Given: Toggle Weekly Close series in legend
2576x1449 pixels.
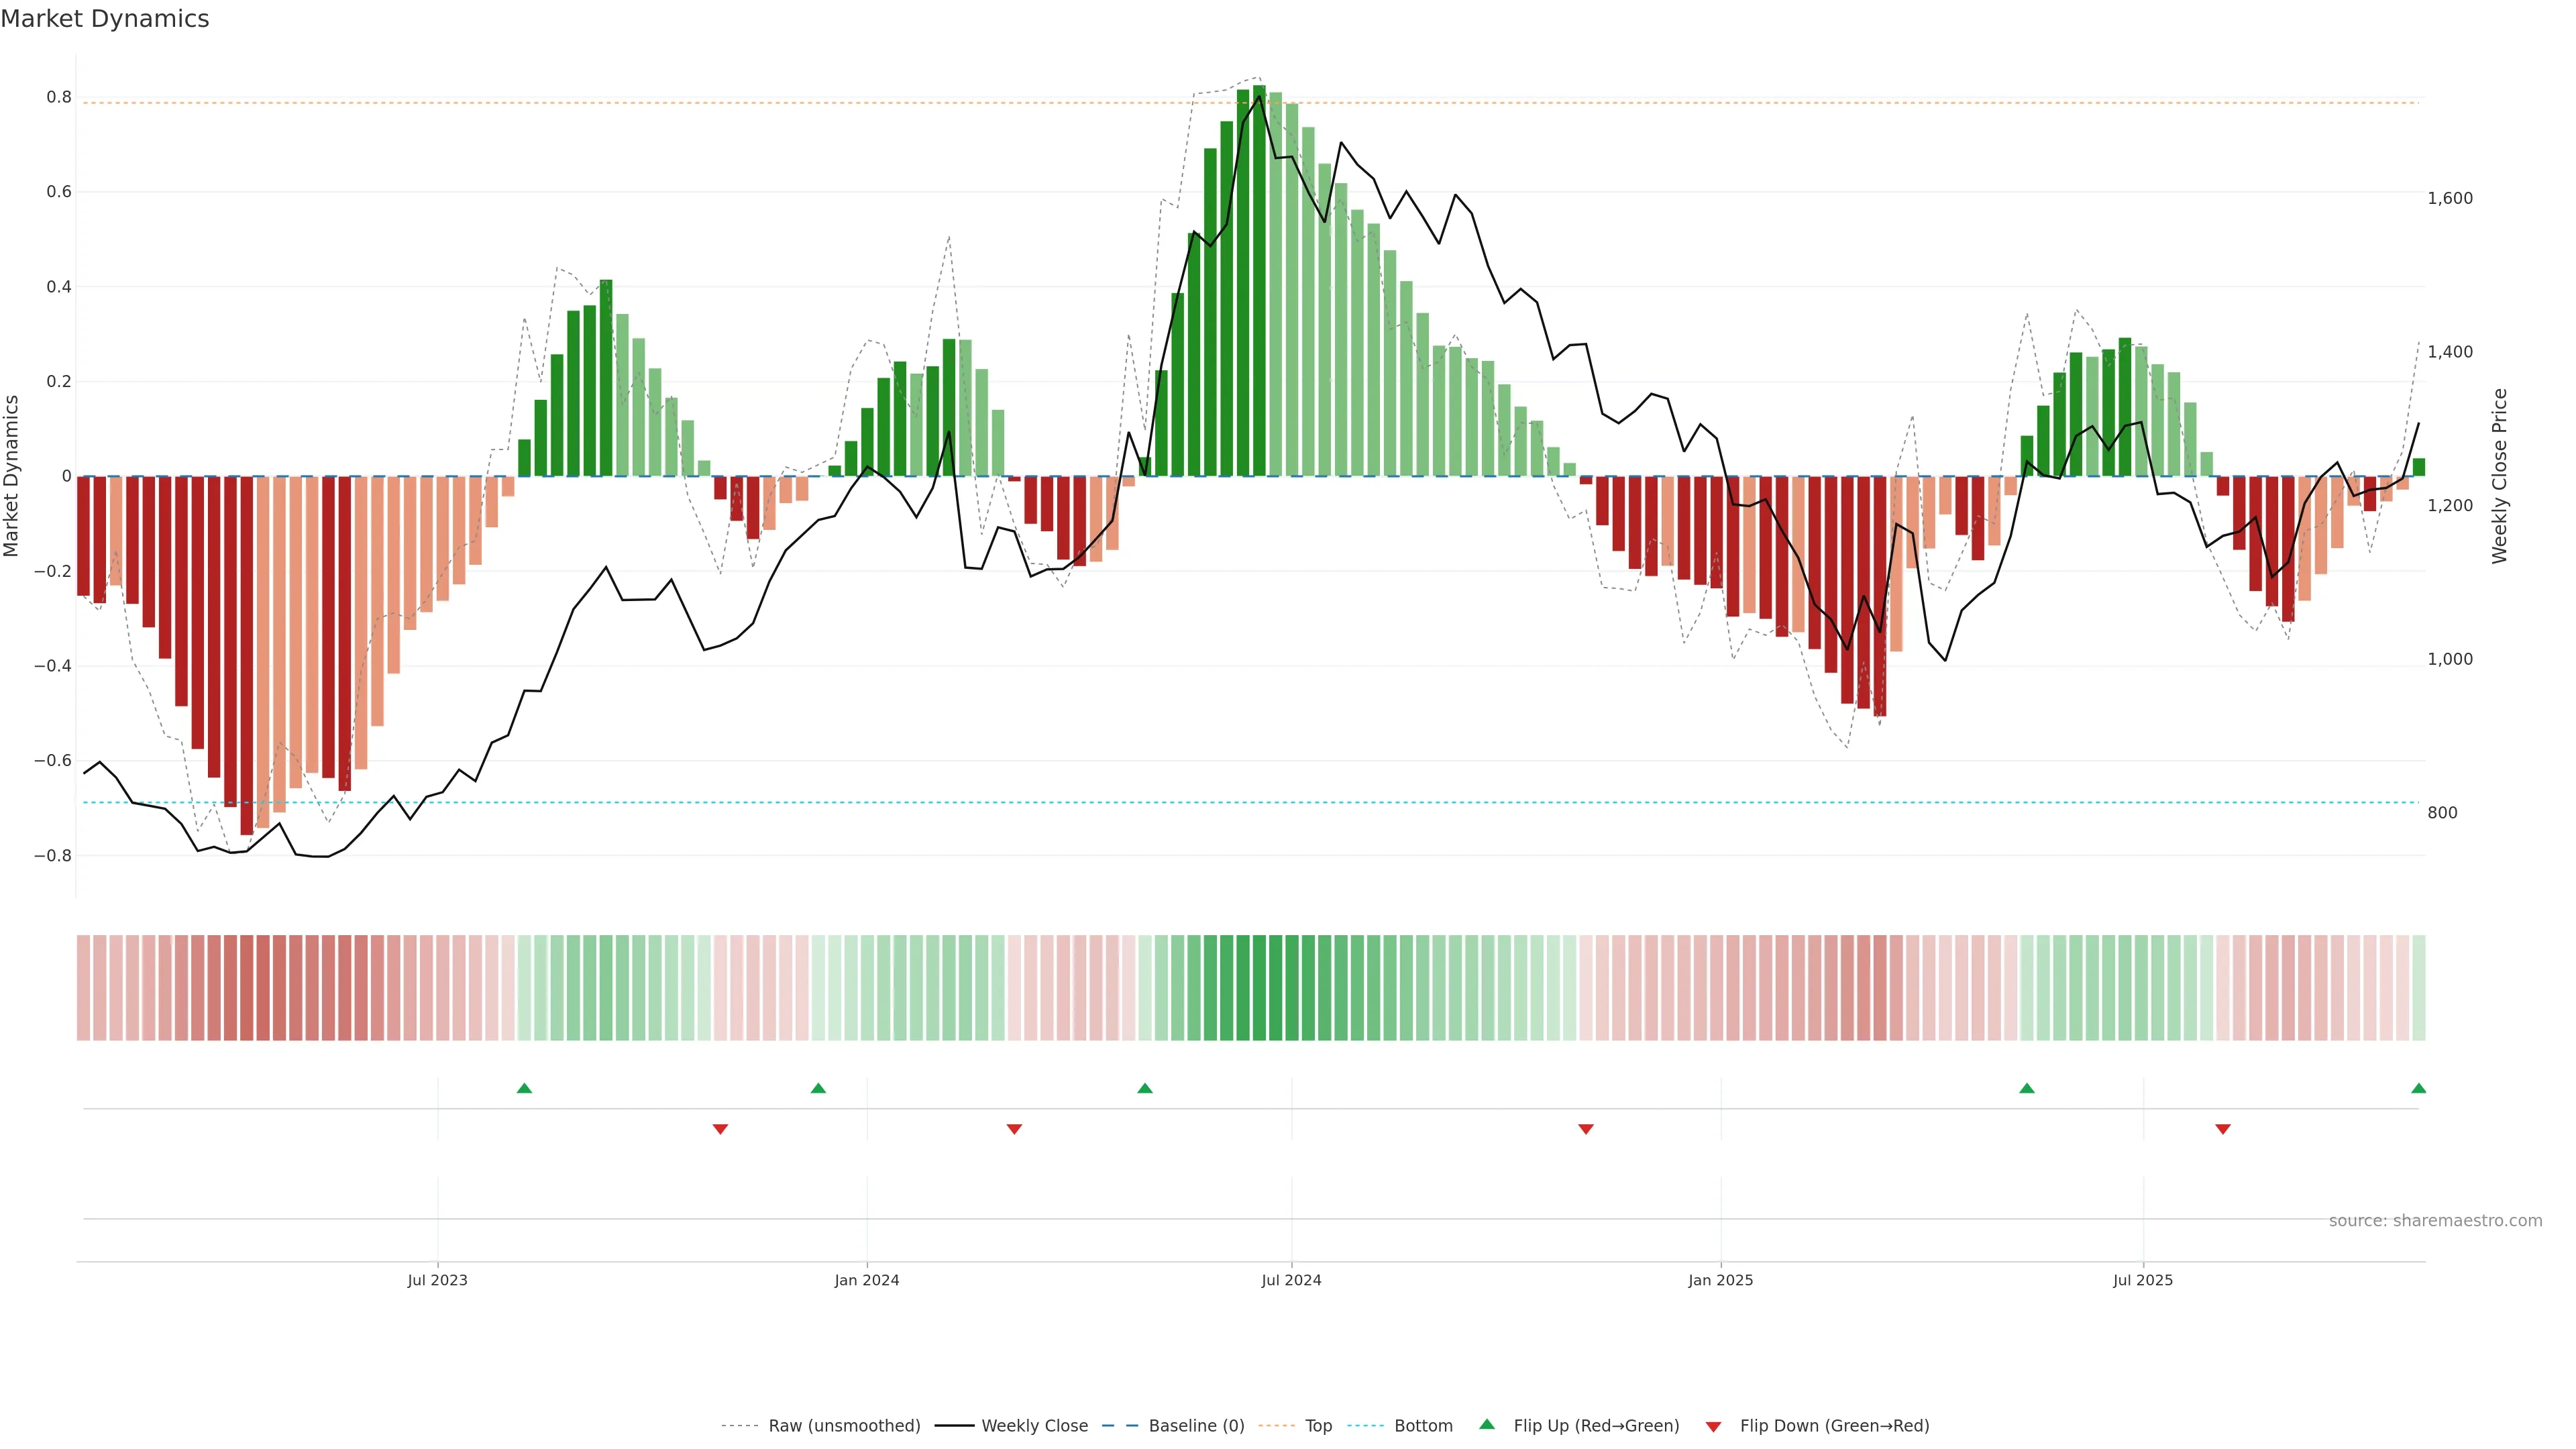Looking at the screenshot, I should pos(1034,1425).
